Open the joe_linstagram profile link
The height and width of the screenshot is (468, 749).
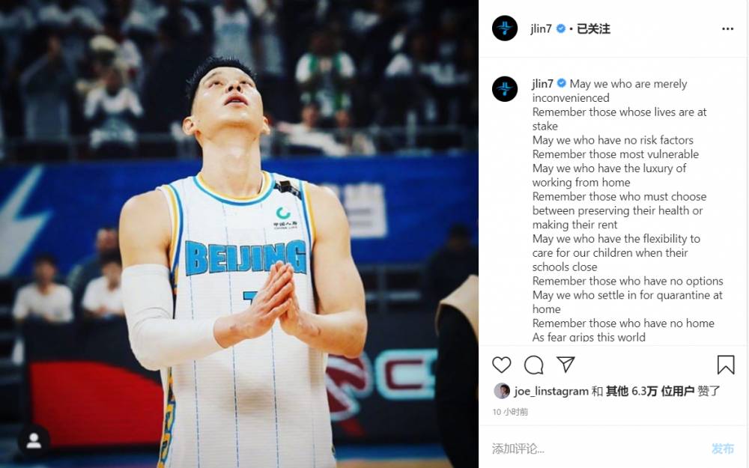551,391
